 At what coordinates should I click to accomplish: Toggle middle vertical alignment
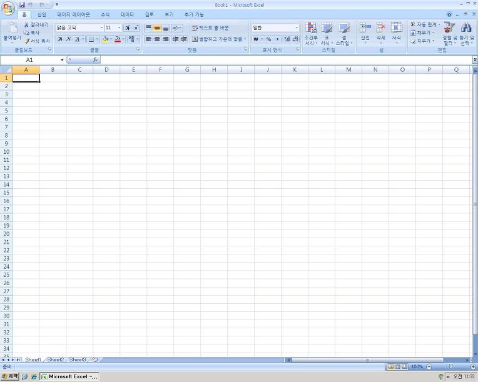tap(157, 28)
